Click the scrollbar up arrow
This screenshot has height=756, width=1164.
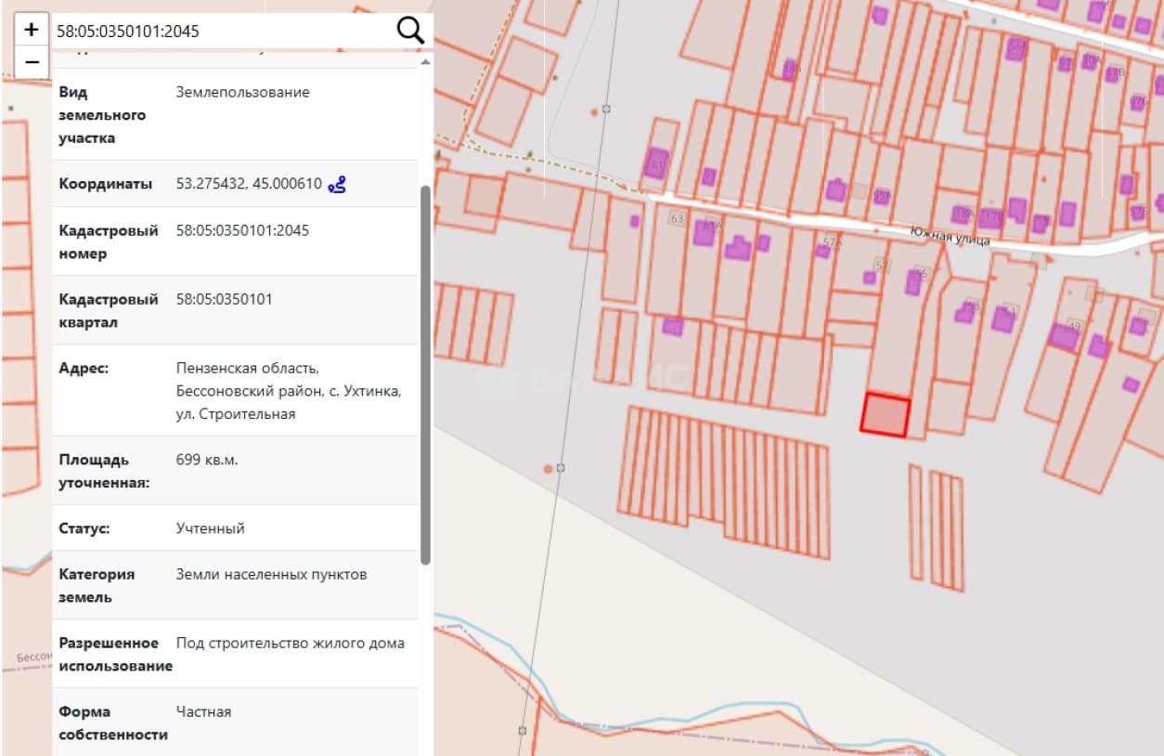pos(426,62)
